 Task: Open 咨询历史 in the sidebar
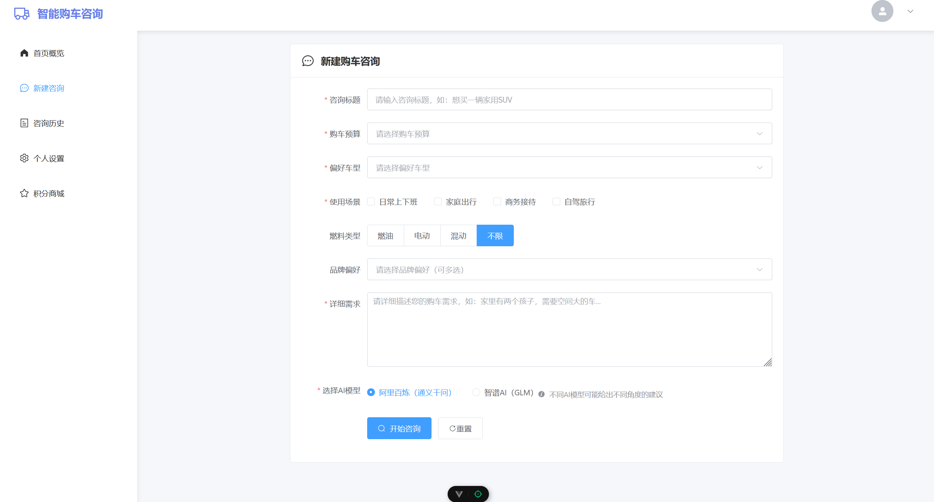tap(48, 123)
